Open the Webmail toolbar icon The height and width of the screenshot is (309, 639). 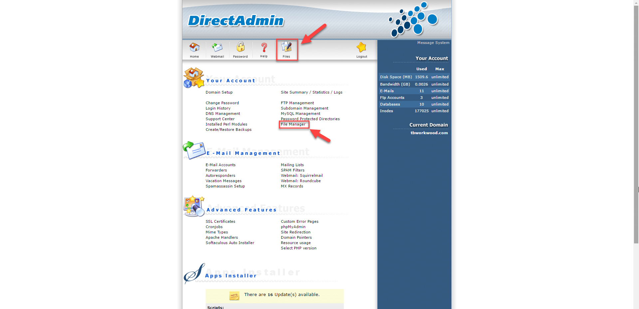click(217, 48)
